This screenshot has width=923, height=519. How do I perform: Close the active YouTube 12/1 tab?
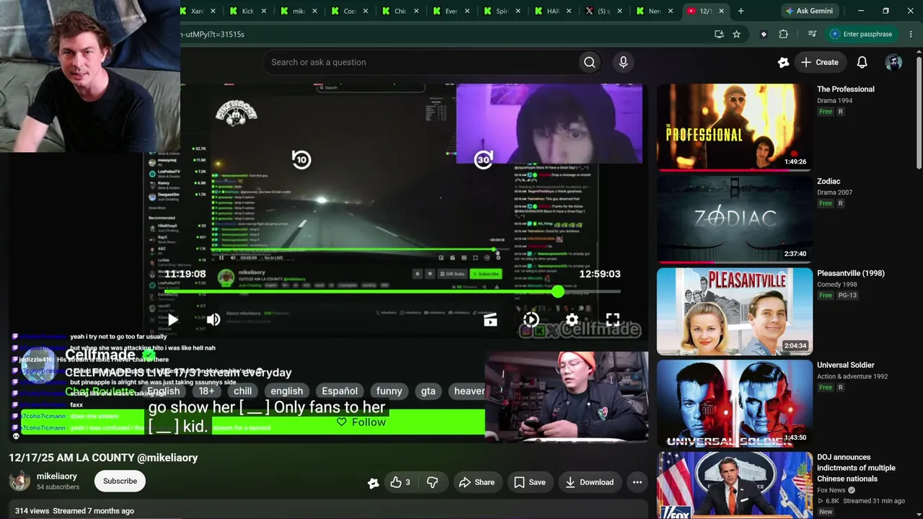coord(721,11)
